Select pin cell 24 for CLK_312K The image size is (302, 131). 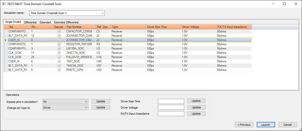point(41,57)
